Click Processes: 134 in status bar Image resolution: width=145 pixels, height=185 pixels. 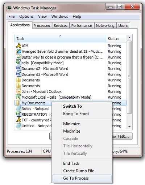[x=20, y=151]
